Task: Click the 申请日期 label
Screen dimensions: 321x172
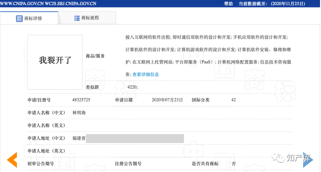Action: (x=124, y=100)
